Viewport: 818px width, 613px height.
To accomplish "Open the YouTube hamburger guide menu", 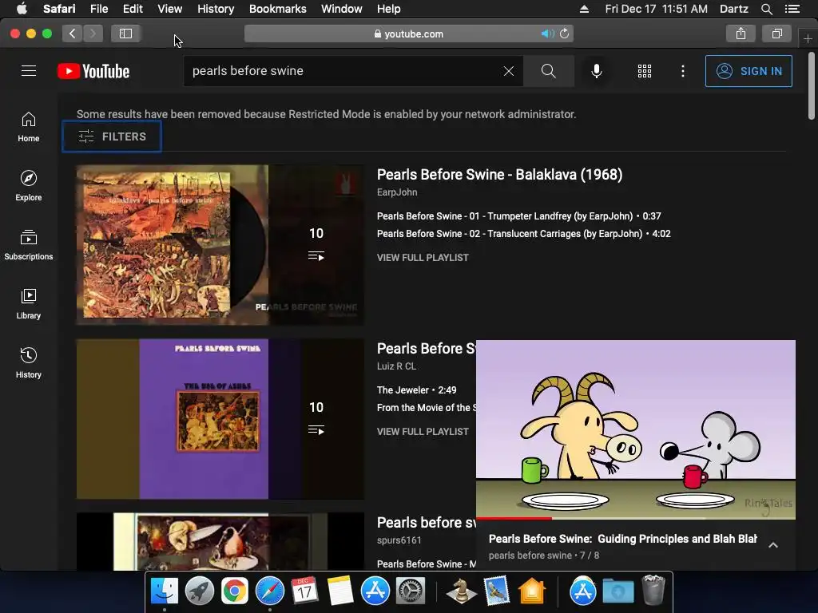I will click(x=29, y=71).
